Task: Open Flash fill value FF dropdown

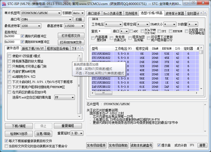Action: (x=65, y=97)
